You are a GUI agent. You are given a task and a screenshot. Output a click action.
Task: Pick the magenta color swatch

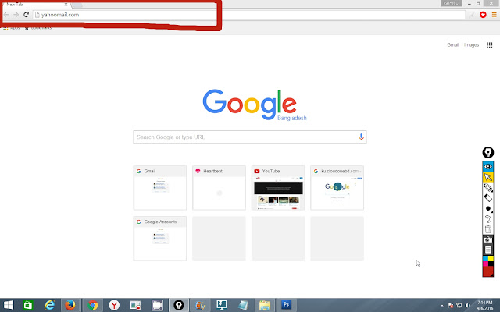point(485,264)
